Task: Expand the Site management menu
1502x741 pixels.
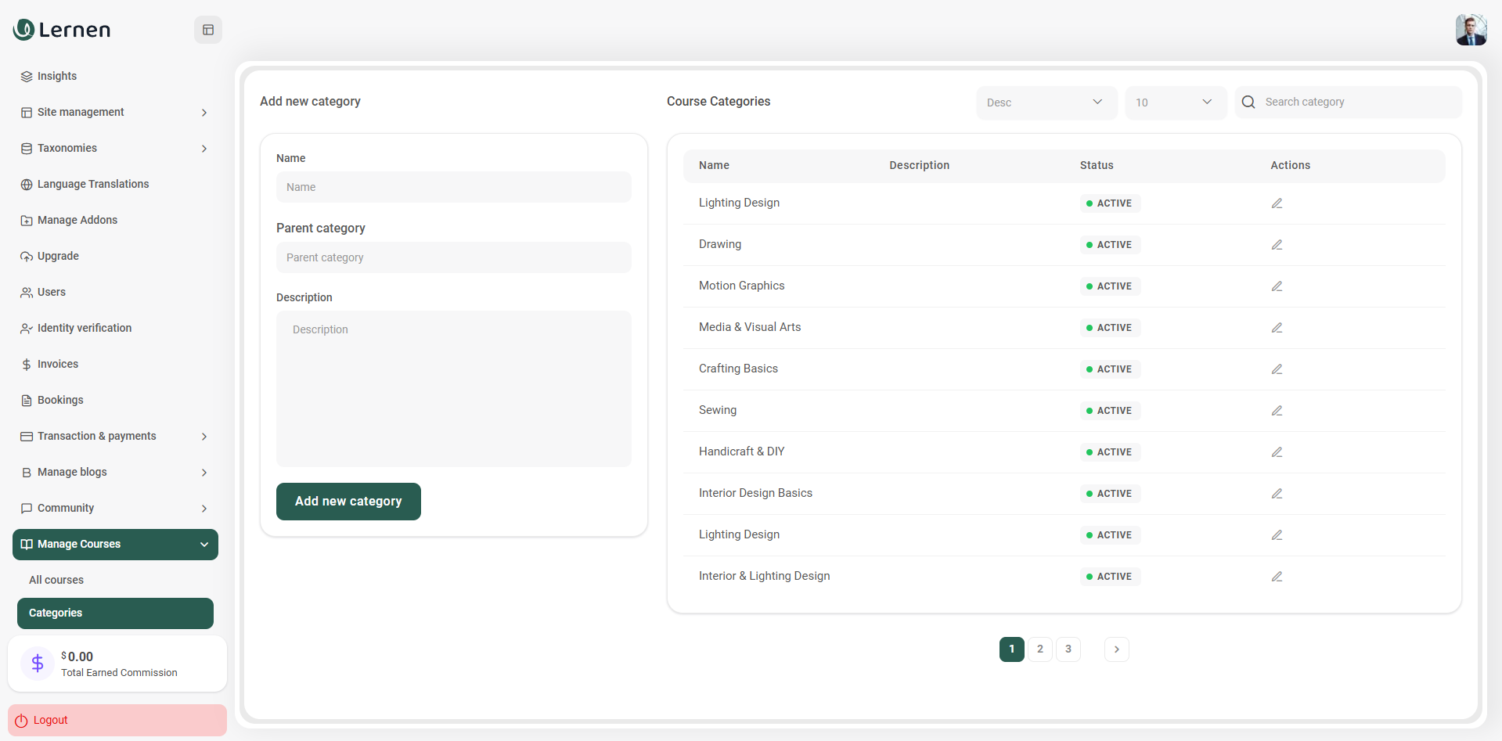Action: [x=115, y=113]
